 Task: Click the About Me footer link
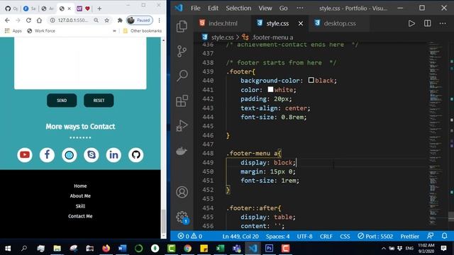point(80,195)
